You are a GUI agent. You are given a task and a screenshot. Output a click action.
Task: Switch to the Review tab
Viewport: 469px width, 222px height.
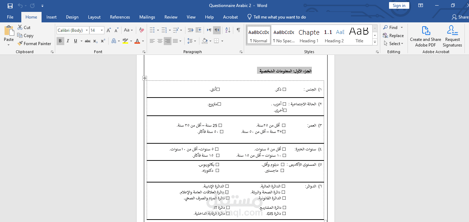[171, 17]
